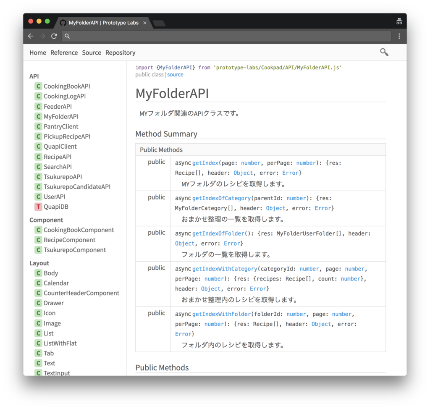Open Text in the Layout list
The width and height of the screenshot is (430, 409).
pyautogui.click(x=50, y=363)
